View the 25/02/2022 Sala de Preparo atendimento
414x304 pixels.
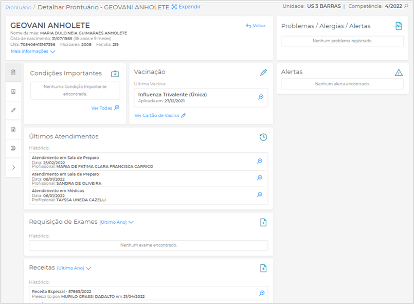point(260,161)
